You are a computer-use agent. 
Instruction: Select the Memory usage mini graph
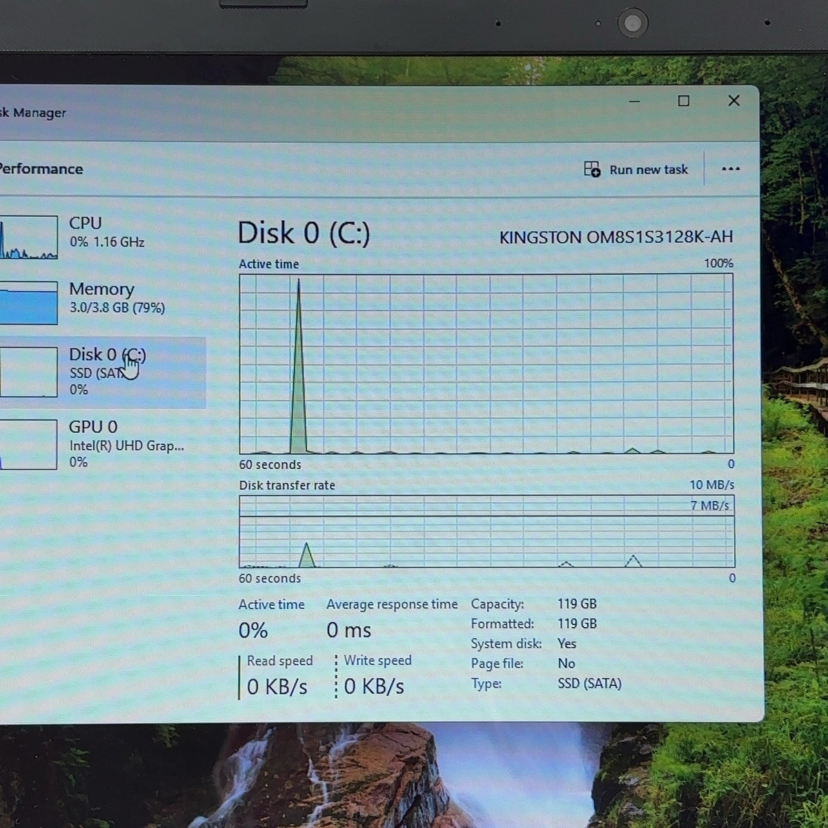pyautogui.click(x=28, y=303)
